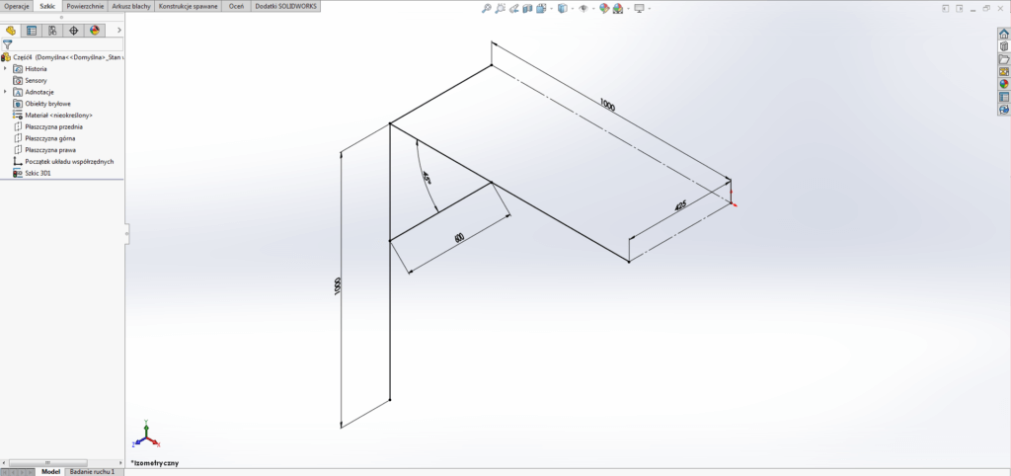Select the Szkic 3D1 sketch item

[32, 173]
